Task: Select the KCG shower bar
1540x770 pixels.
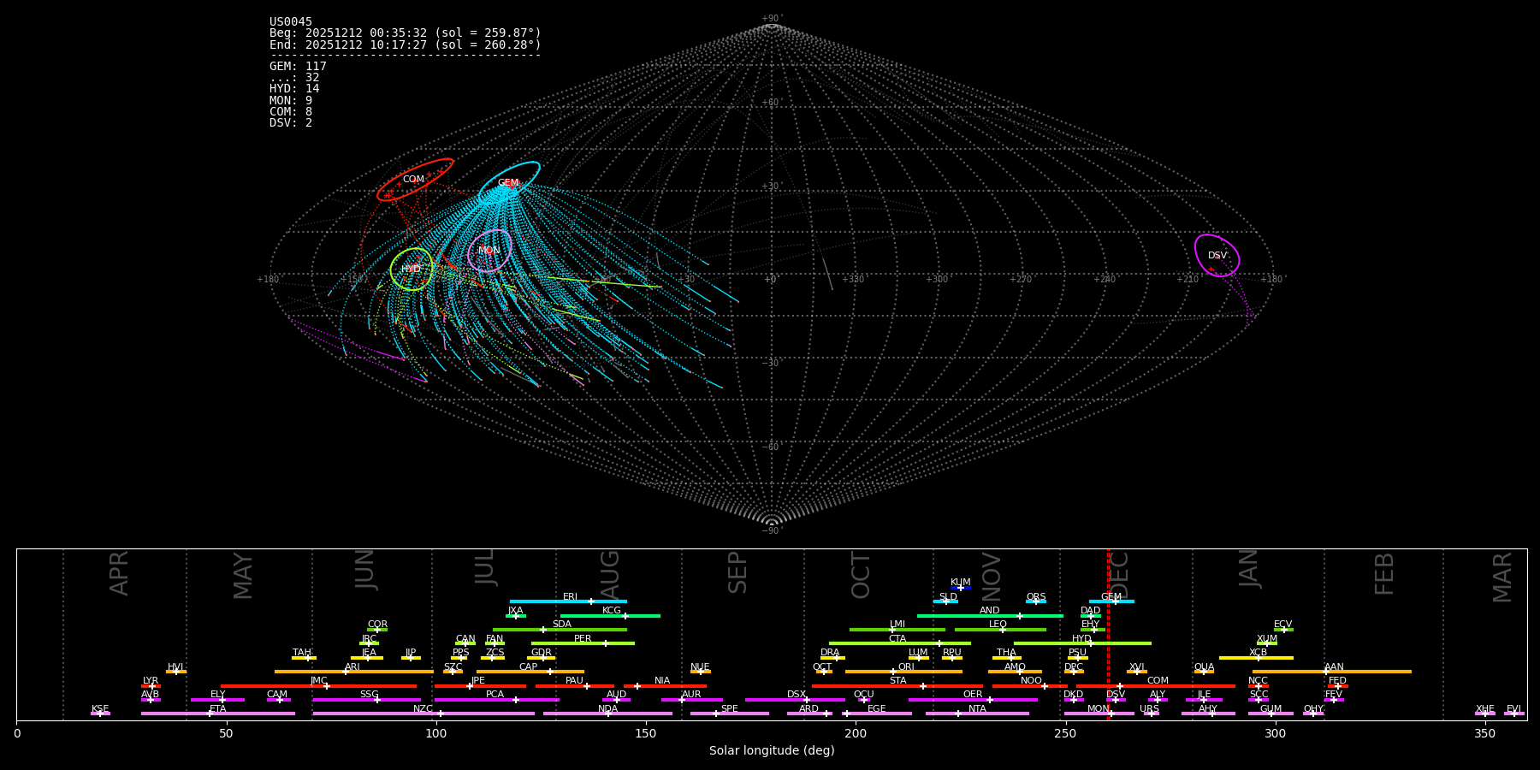Action: pyautogui.click(x=610, y=616)
